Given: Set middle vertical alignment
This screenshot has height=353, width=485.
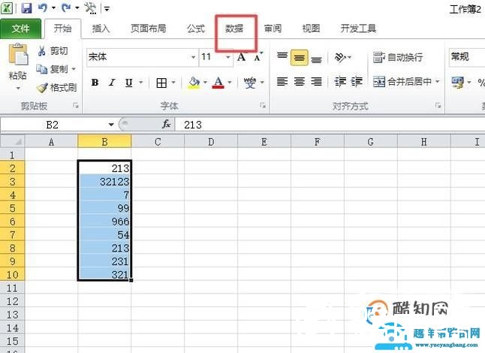Looking at the screenshot, I should (299, 58).
